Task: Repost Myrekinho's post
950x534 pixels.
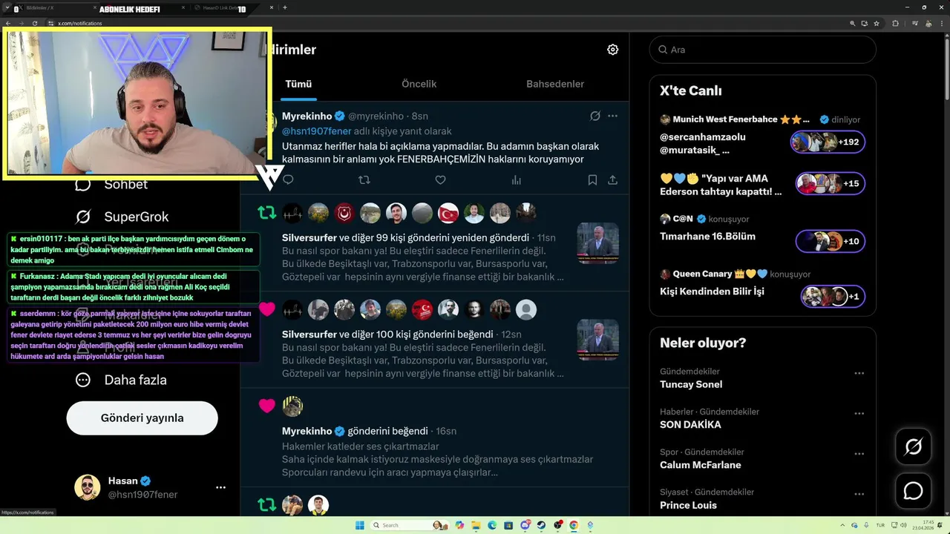Action: 364,179
